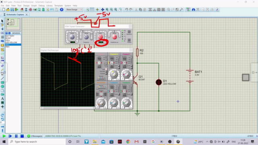Click the Copy icon in the toolbar
Image resolution: width=258 pixels, height=145 pixels.
140,10
